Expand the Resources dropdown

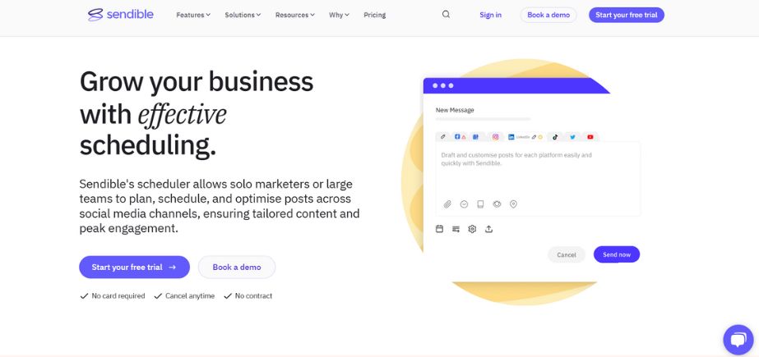(x=294, y=15)
